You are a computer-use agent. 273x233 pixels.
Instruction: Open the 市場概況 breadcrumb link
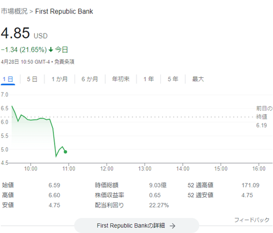(14, 11)
